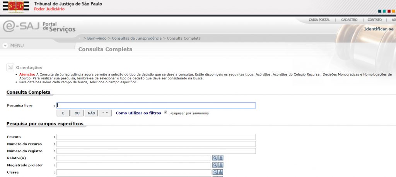Clear the Classe field with eraser icon
Screen dimensions: 396x177
(220, 172)
